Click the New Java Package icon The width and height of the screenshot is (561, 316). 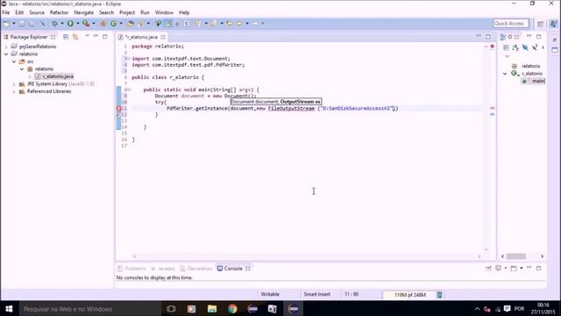click(103, 24)
